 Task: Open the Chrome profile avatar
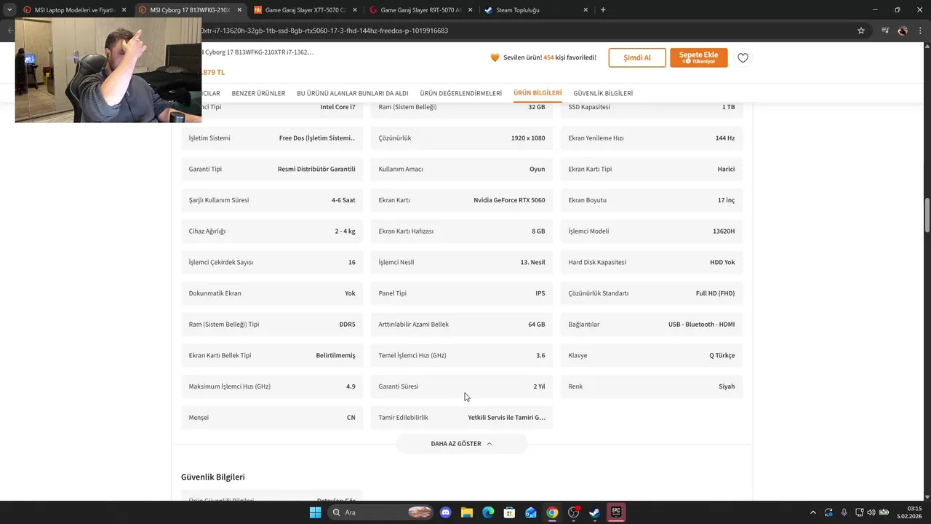click(x=903, y=31)
